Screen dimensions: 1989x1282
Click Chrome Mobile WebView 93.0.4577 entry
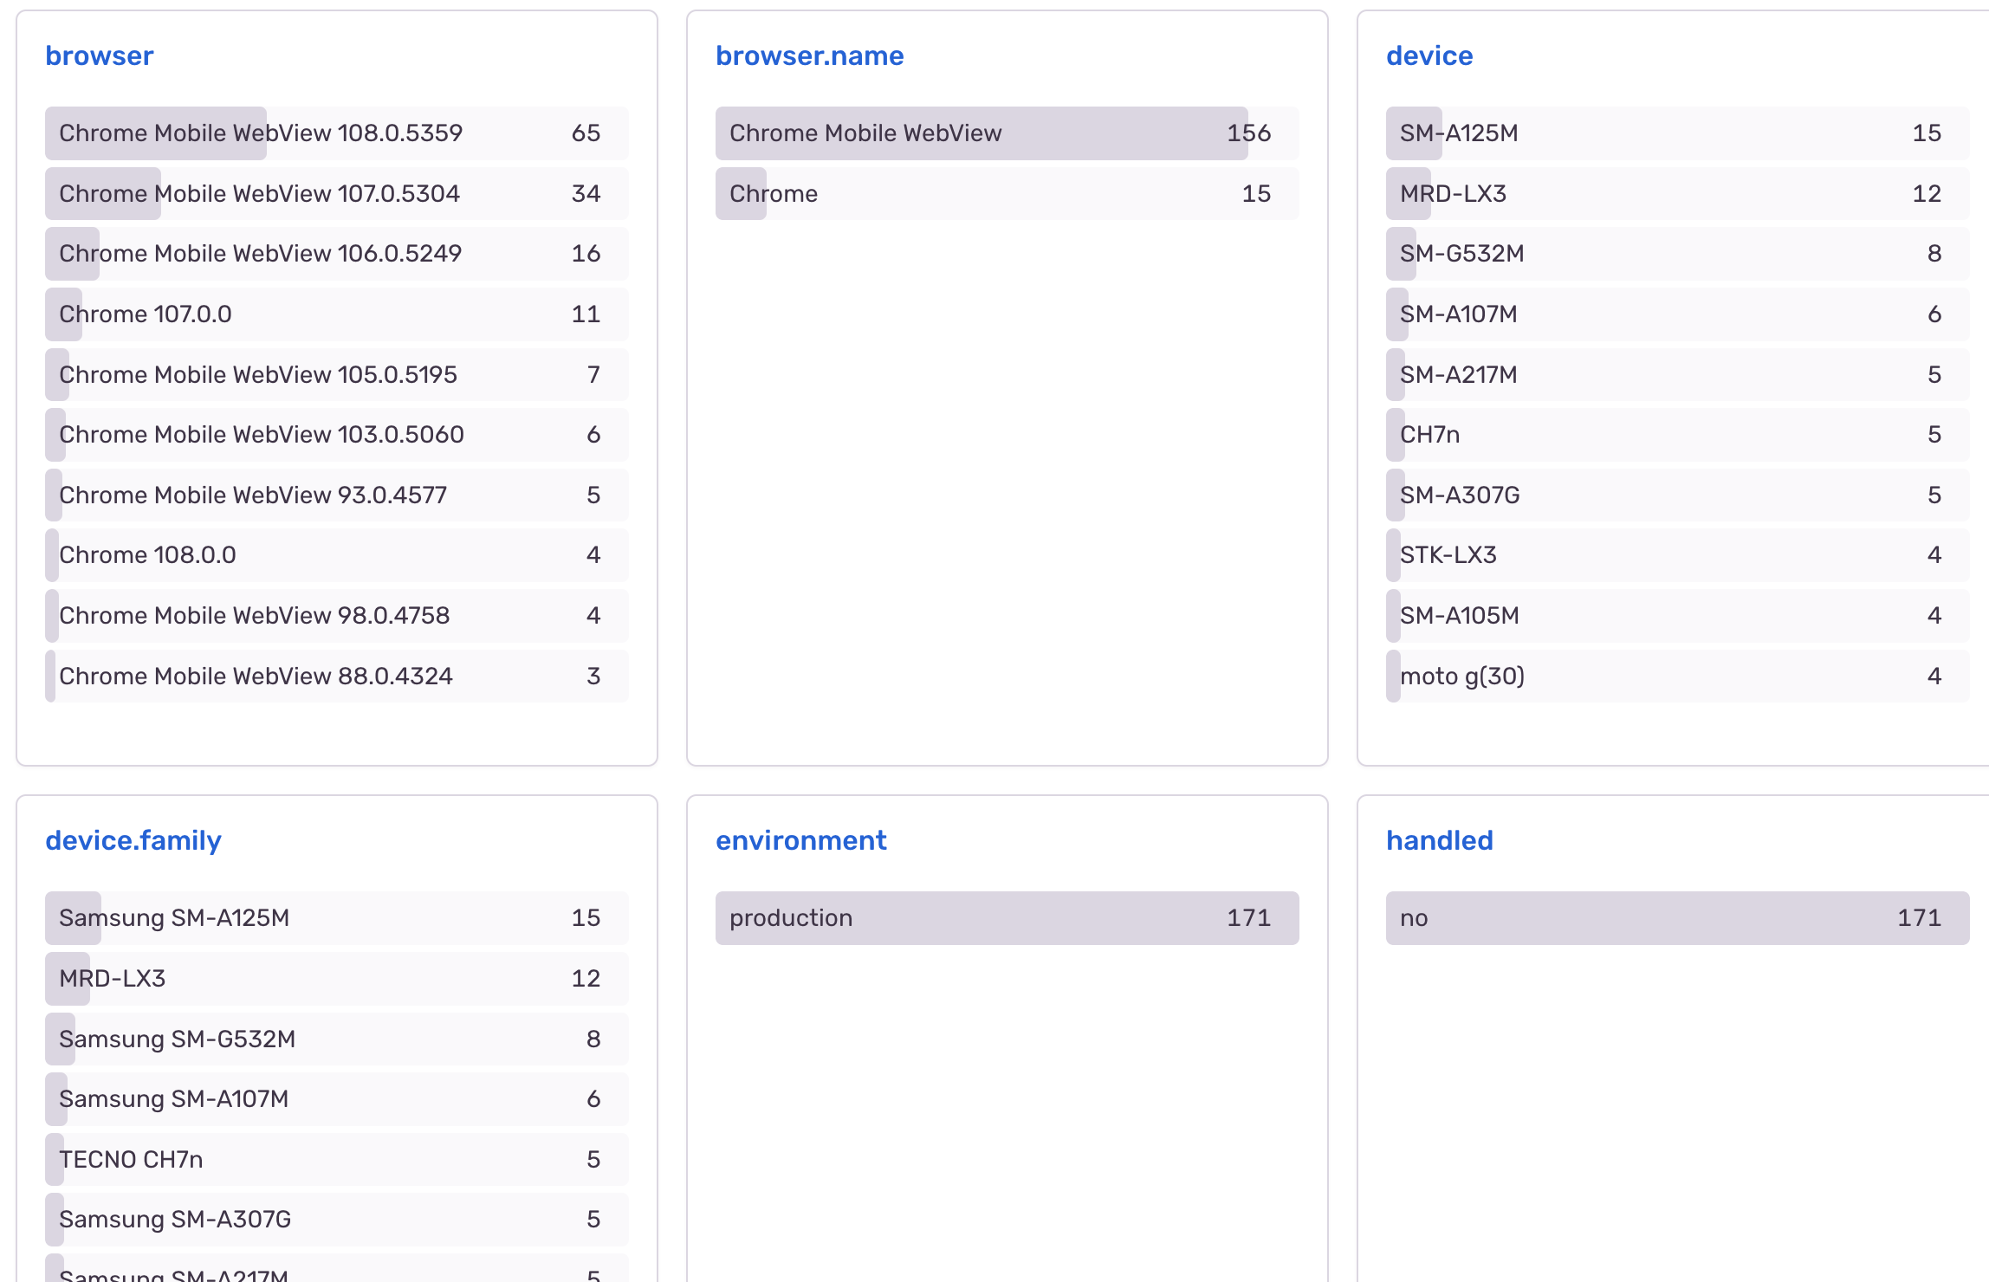pyautogui.click(x=336, y=495)
